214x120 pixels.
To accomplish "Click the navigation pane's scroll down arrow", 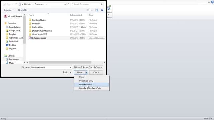I will tap(24, 62).
